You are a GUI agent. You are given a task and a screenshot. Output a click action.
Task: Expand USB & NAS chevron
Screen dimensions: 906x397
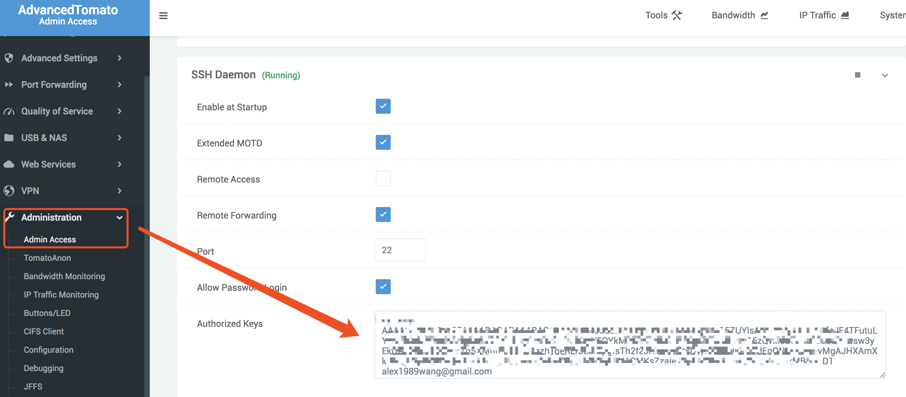119,138
